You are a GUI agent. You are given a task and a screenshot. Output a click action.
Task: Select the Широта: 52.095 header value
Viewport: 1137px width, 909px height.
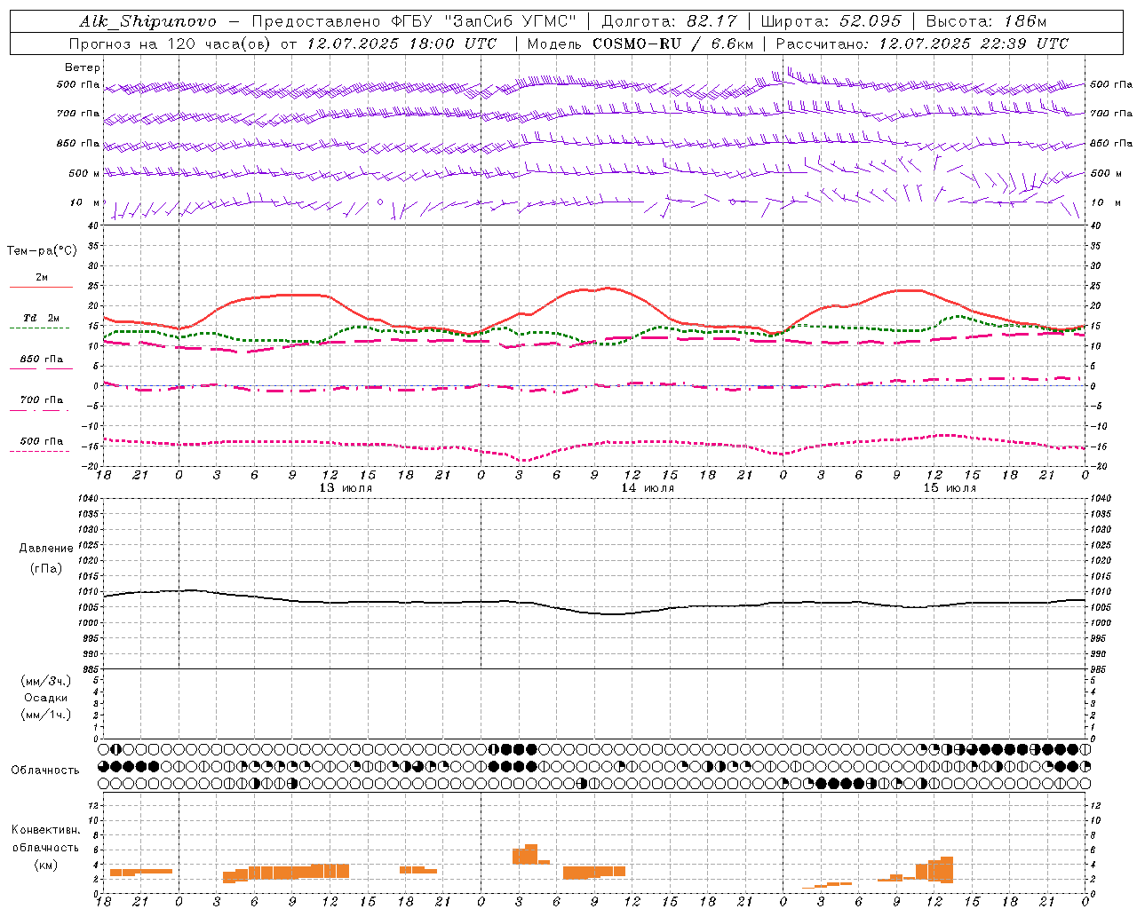tap(831, 21)
